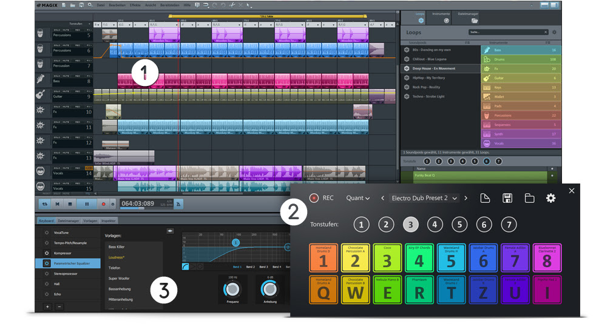Select the Drums instrument category

pyautogui.click(x=521, y=59)
